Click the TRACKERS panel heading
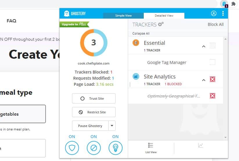This screenshot has height=161, width=239. (144, 25)
